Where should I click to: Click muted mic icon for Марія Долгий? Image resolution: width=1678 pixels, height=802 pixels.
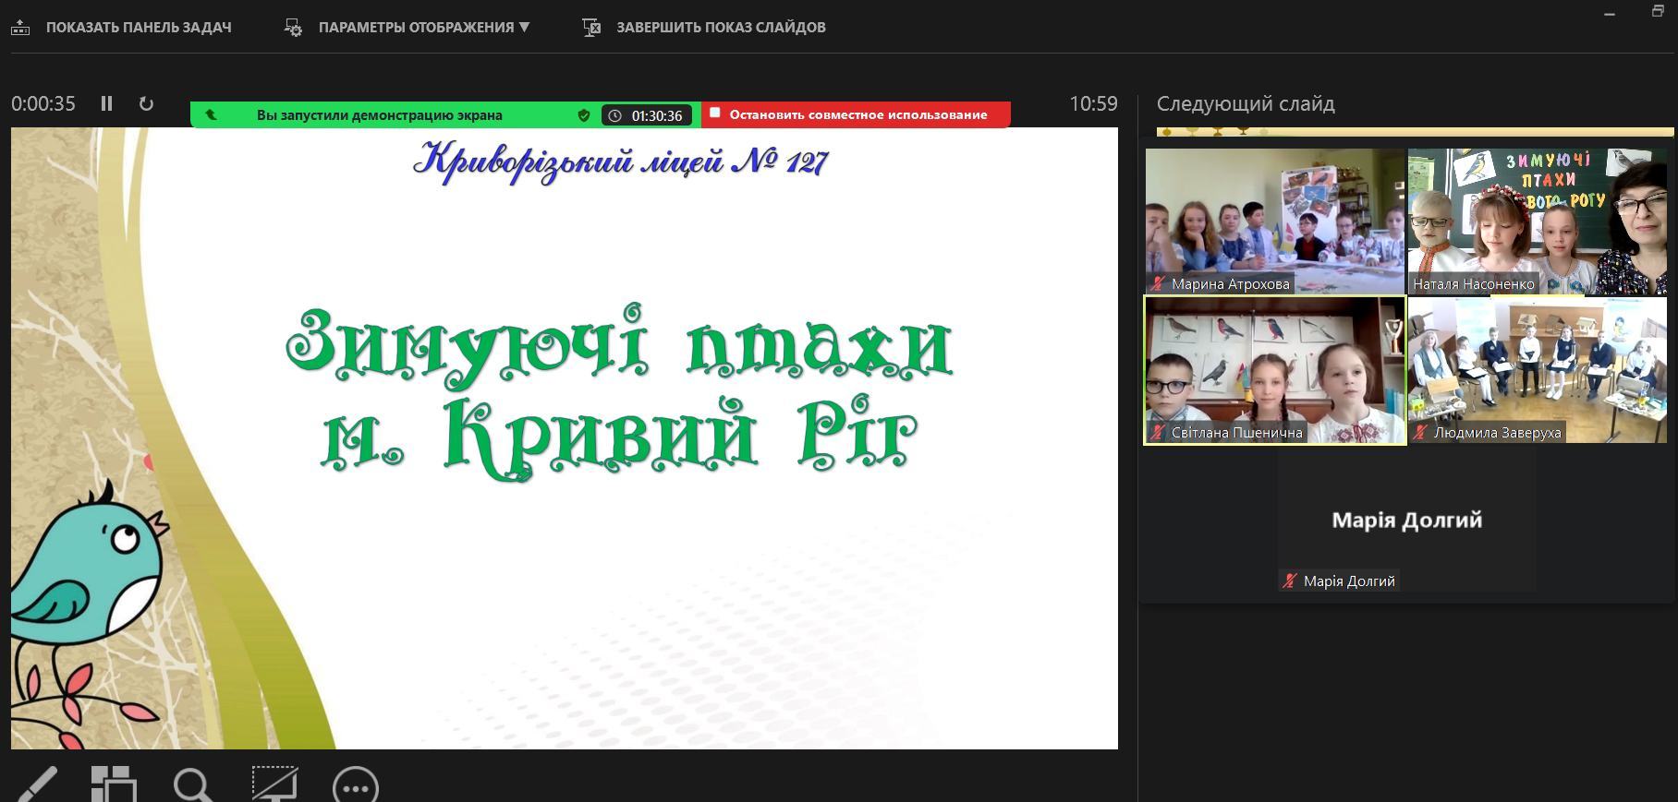click(x=1290, y=581)
